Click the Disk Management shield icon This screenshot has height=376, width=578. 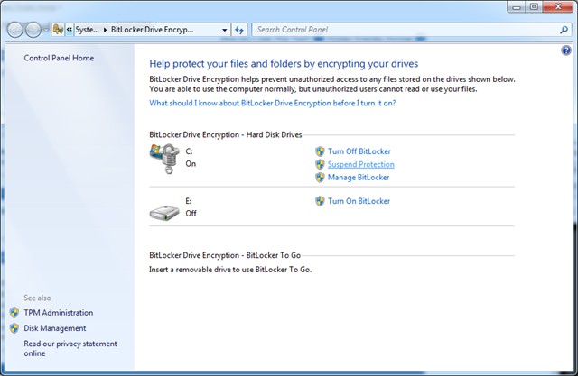pos(14,328)
